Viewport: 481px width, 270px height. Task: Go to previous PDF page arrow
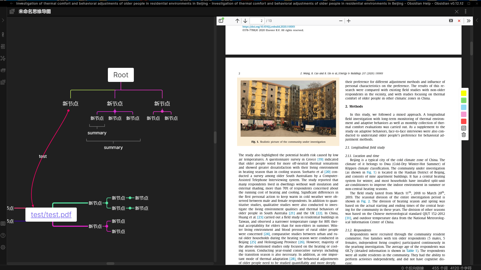point(237,21)
